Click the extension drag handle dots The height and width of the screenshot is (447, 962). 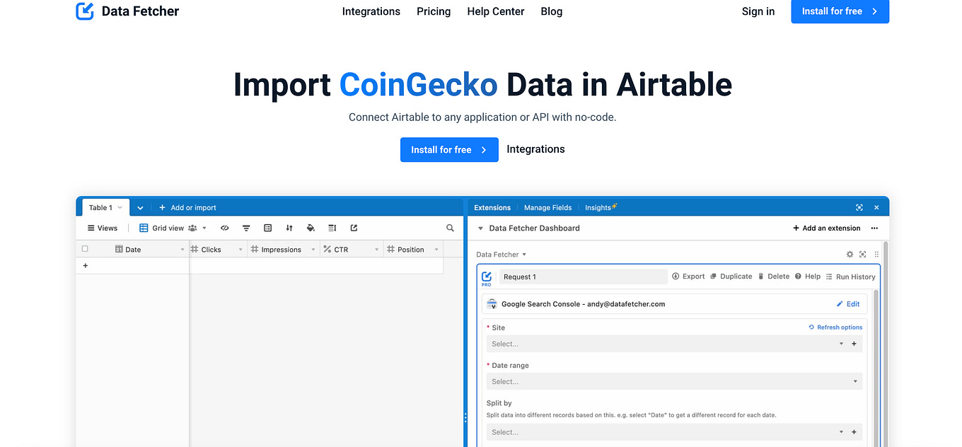876,255
